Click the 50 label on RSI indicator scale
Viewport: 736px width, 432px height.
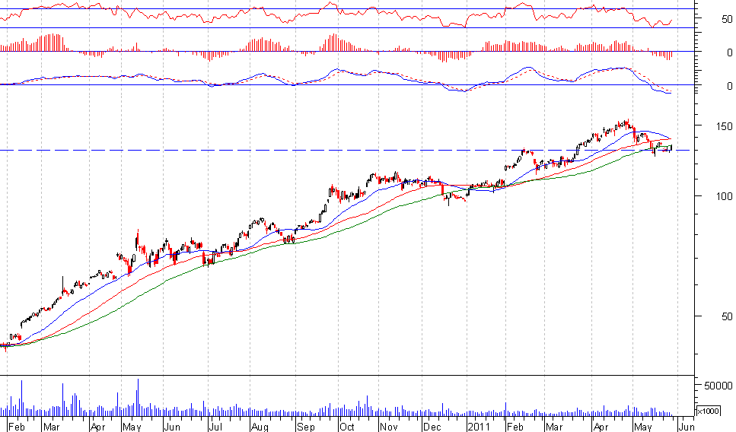pos(727,19)
